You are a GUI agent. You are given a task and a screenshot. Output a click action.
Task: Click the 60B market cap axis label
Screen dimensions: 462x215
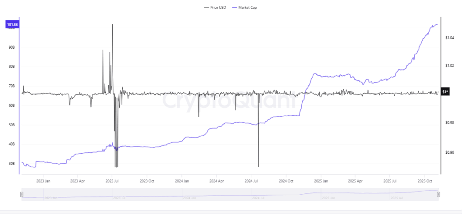(12, 105)
